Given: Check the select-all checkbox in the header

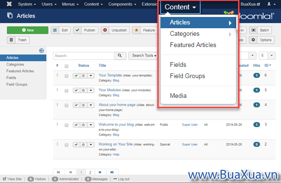Looking at the screenshot, I should (x=67, y=66).
